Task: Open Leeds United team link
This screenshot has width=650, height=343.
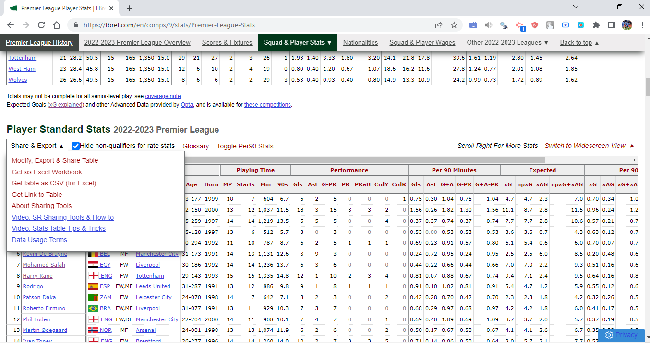Action: pyautogui.click(x=153, y=287)
